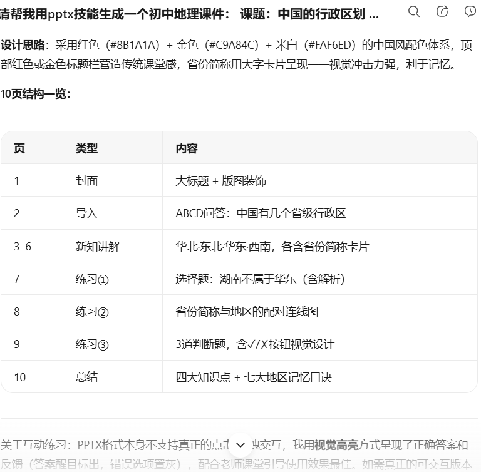Click the 华北·东北·华东·西南 content cell
Screen dimensions: 481x472
320,246
